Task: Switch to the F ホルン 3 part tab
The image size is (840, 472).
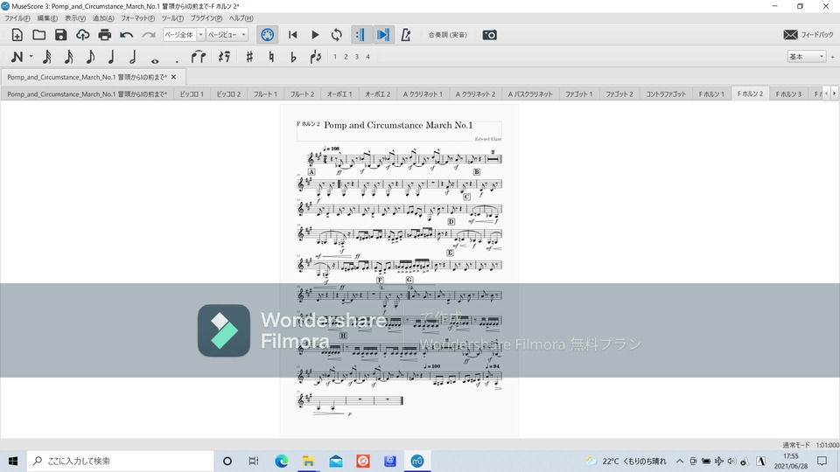Action: click(788, 94)
